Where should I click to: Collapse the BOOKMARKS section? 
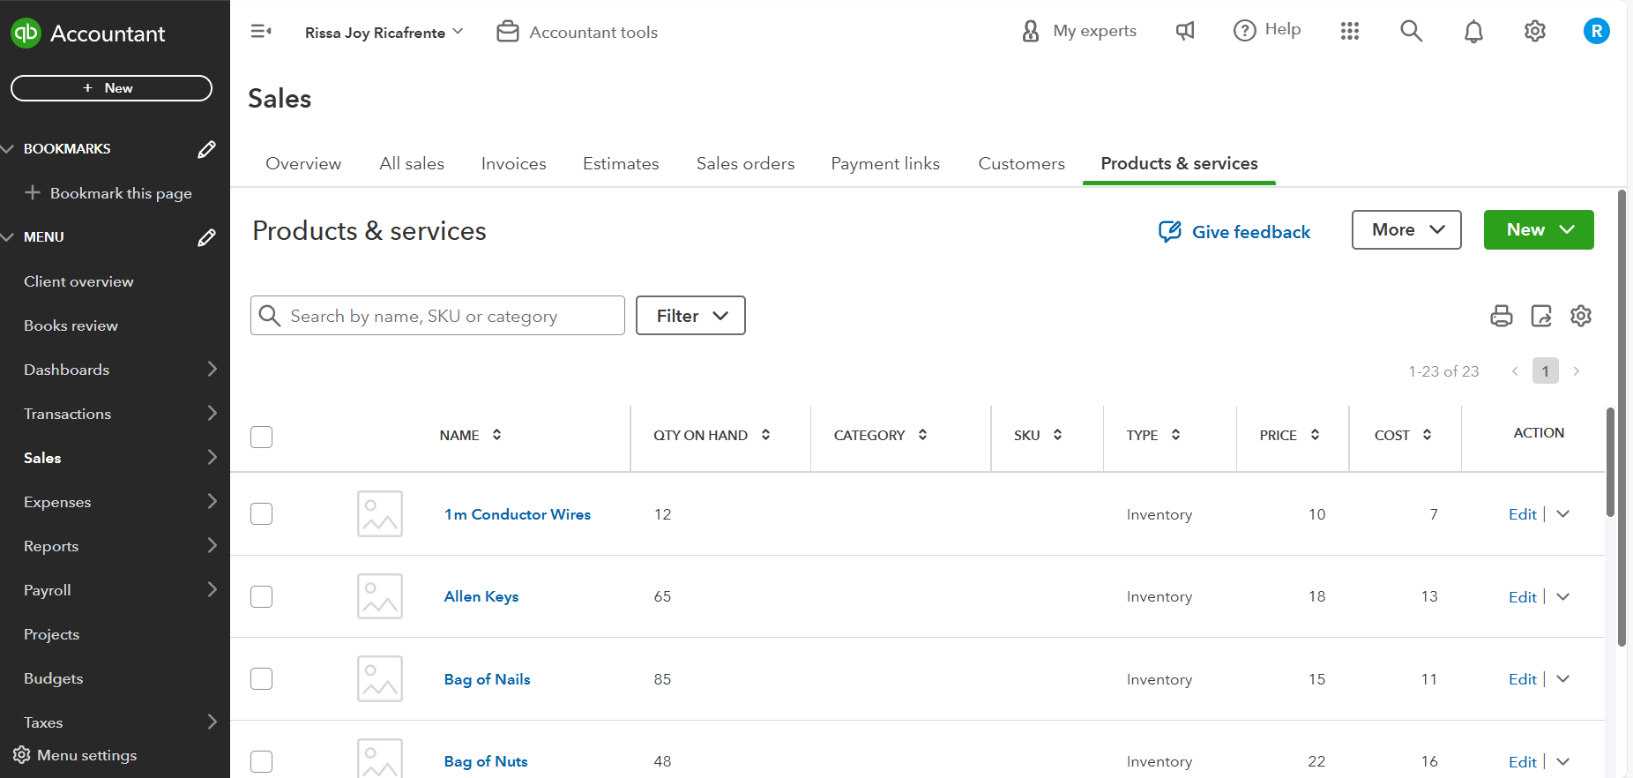click(8, 148)
